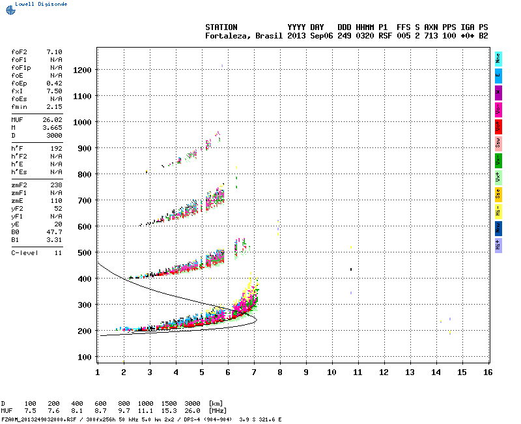Select the orange Sse legend swatch

pos(498,194)
